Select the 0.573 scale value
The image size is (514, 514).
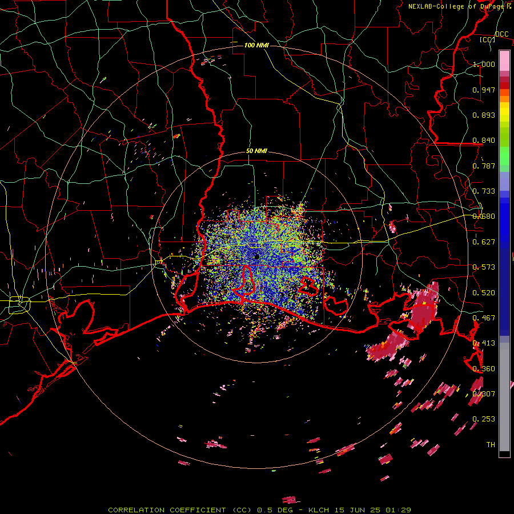[x=484, y=267]
